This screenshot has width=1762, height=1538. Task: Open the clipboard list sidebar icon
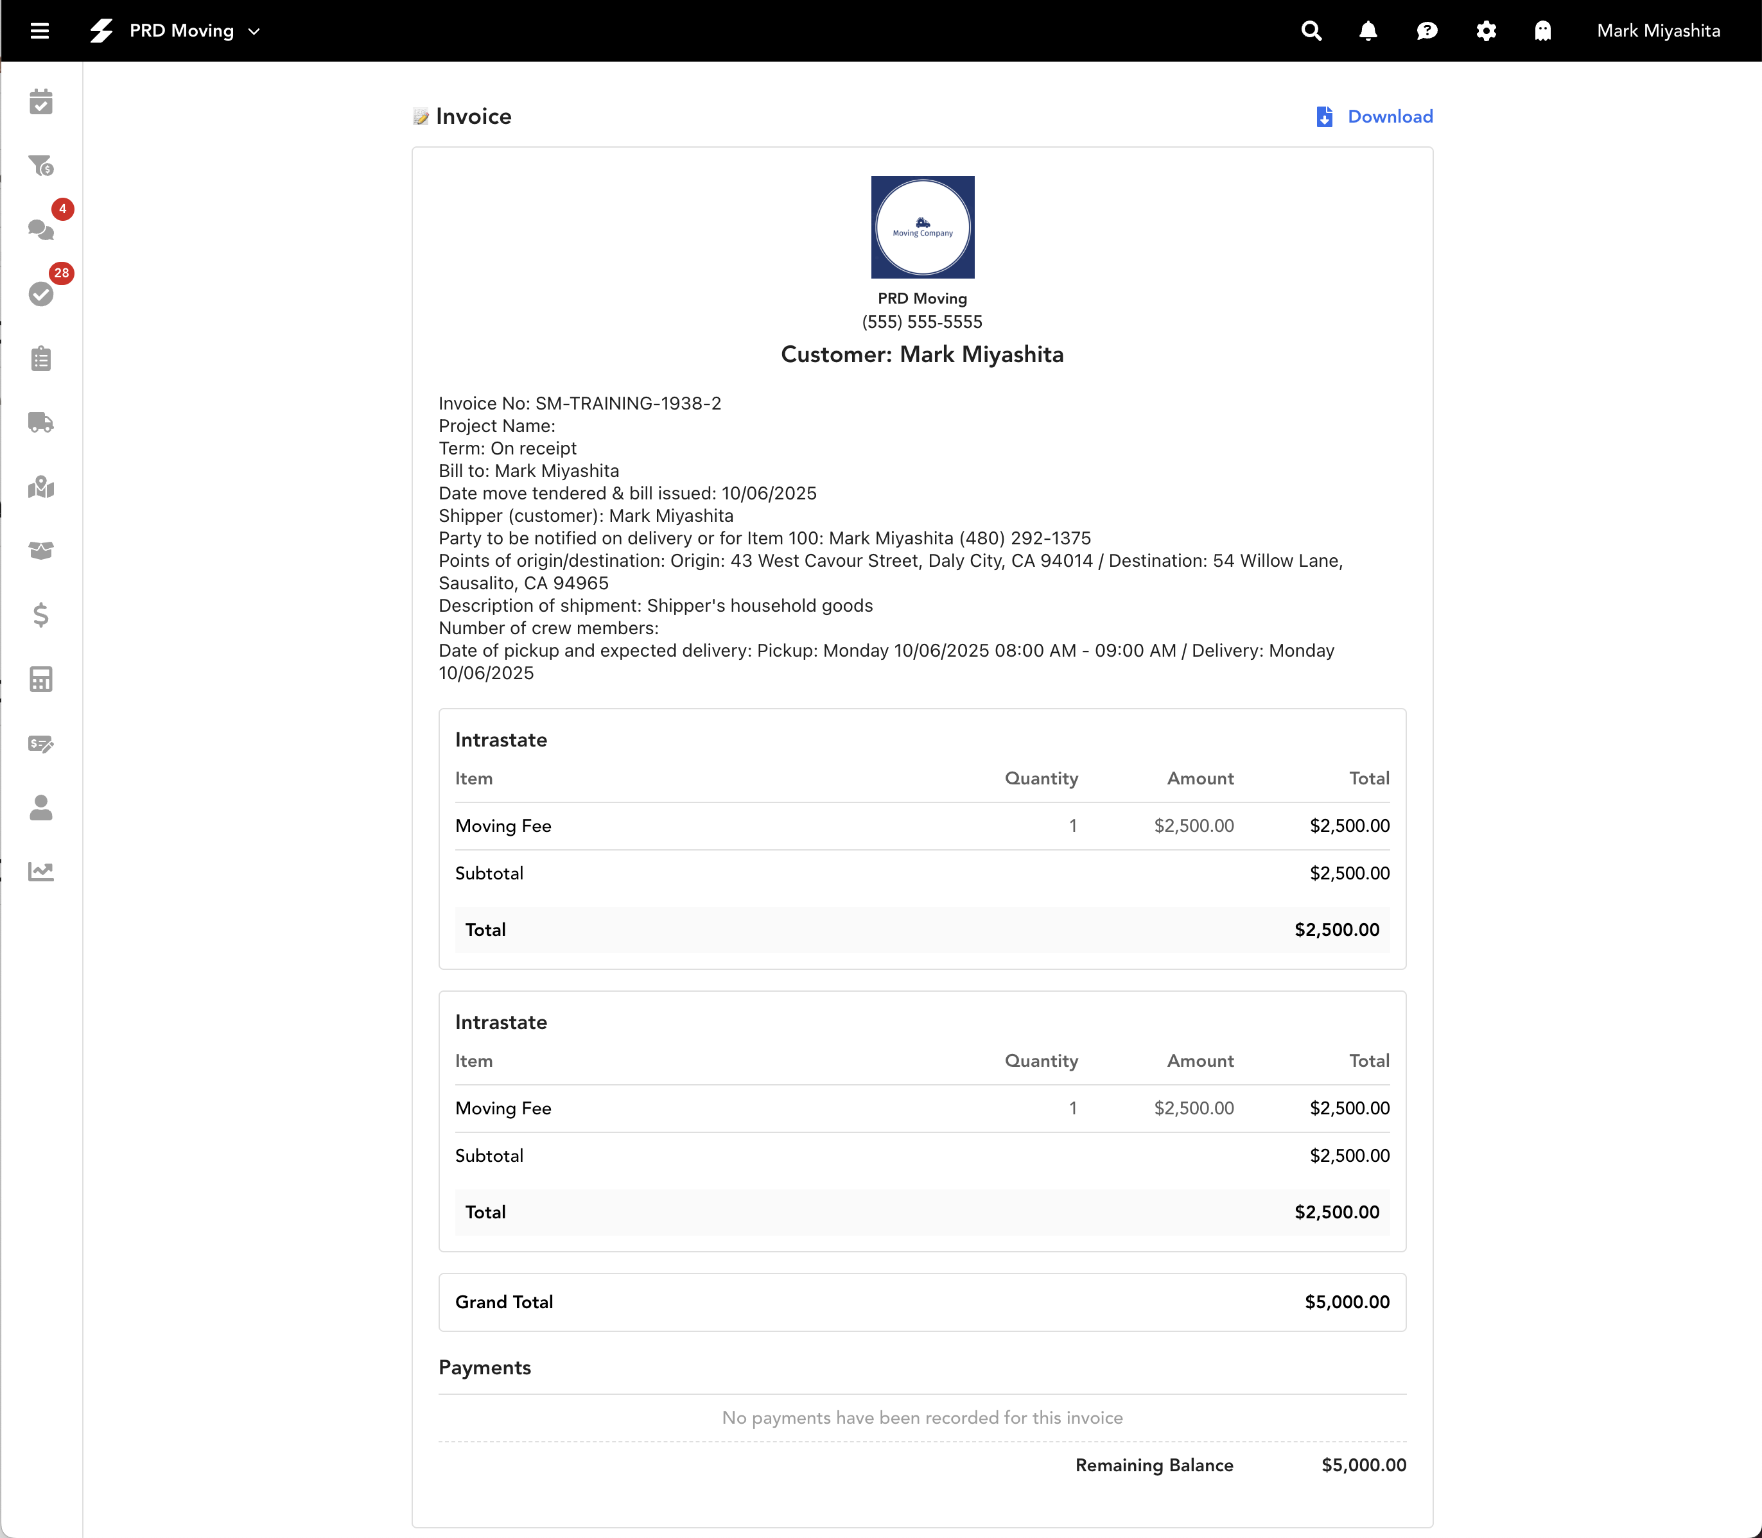(41, 359)
